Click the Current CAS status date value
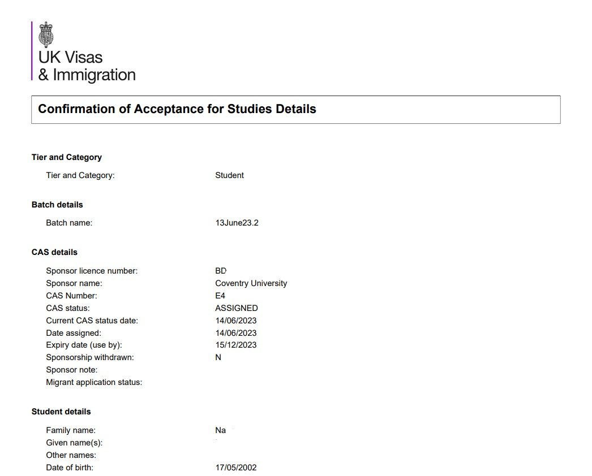The image size is (592, 476). [x=235, y=321]
